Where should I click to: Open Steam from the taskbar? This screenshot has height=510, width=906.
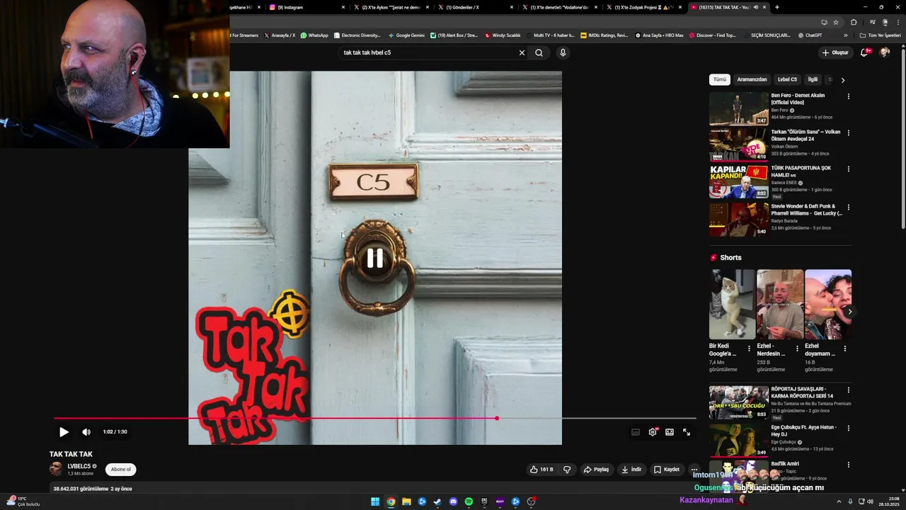(x=437, y=501)
